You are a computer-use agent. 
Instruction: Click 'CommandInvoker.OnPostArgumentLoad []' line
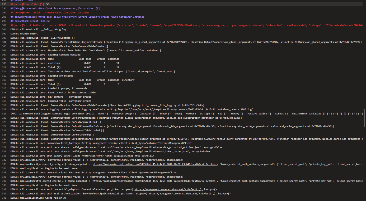[56, 122]
